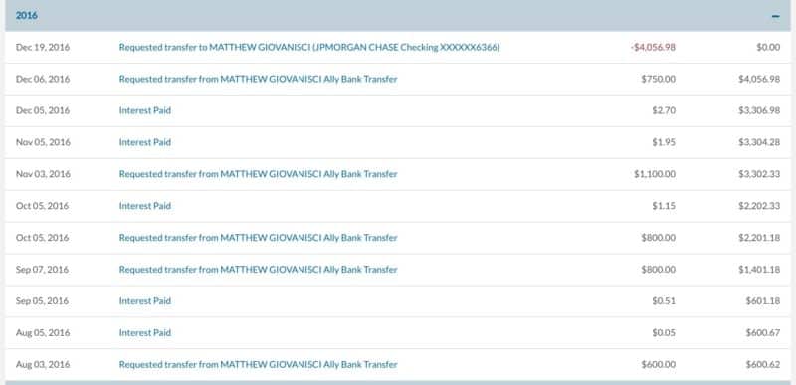The width and height of the screenshot is (796, 385).
Task: Click the $1,401.18 balance value
Action: pyautogui.click(x=759, y=270)
